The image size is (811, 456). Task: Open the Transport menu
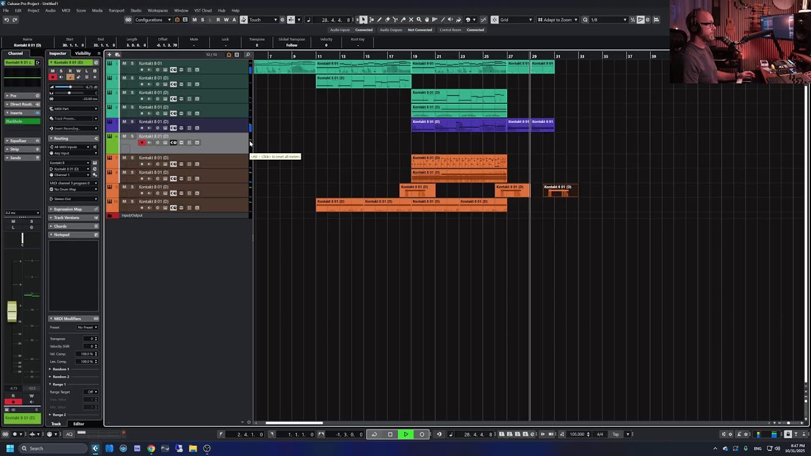coord(117,10)
